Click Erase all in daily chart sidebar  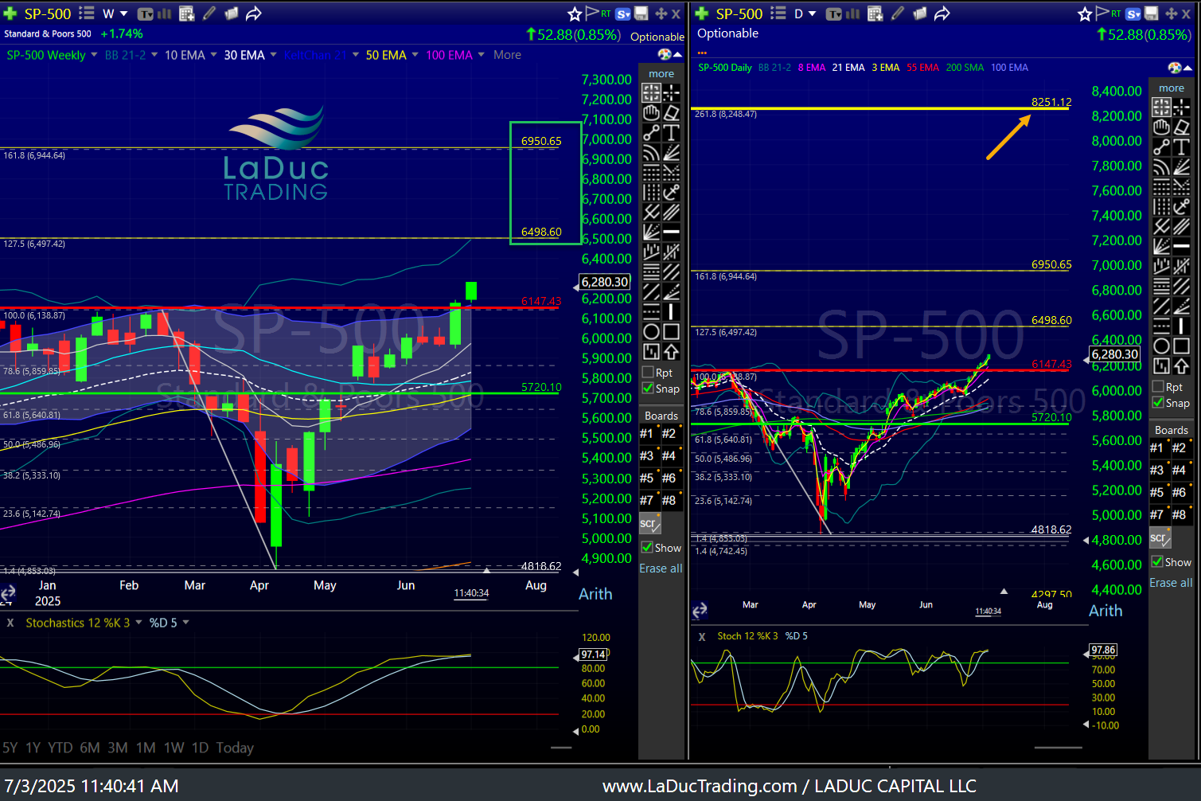(x=1171, y=583)
